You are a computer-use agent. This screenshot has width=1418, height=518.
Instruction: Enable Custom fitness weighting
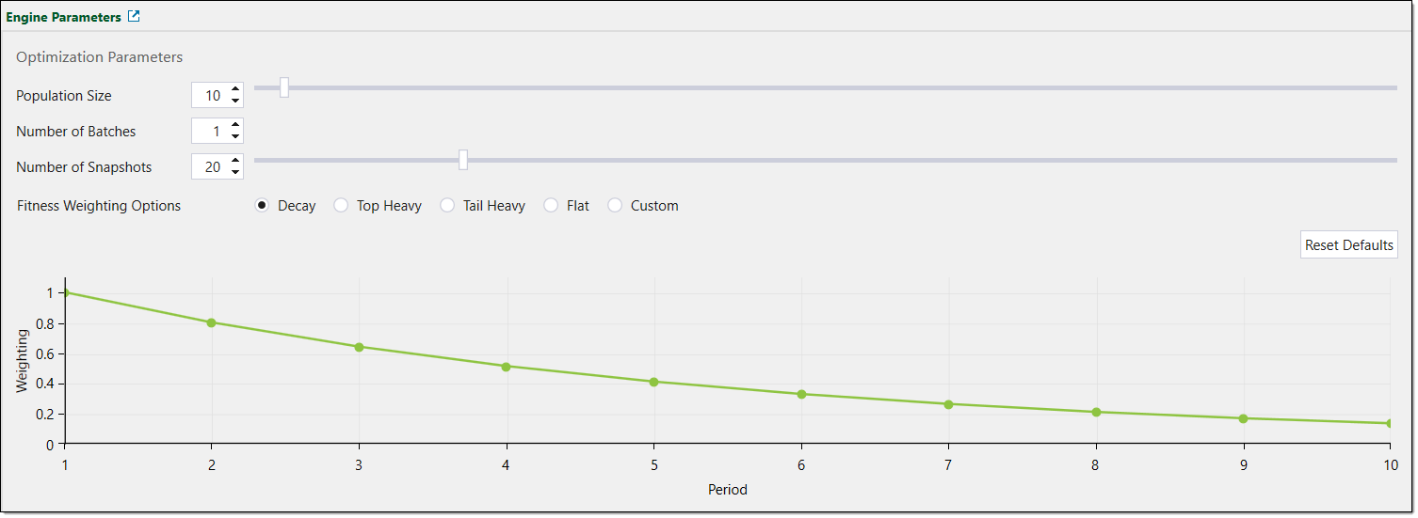click(x=615, y=206)
